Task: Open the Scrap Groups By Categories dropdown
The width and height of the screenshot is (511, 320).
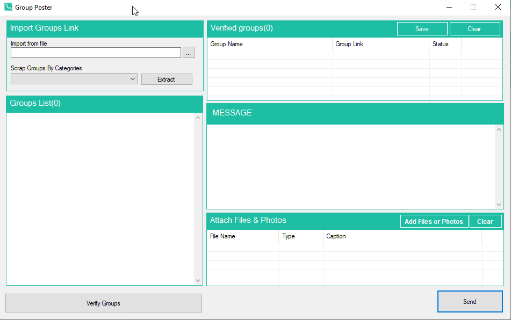Action: click(x=74, y=79)
